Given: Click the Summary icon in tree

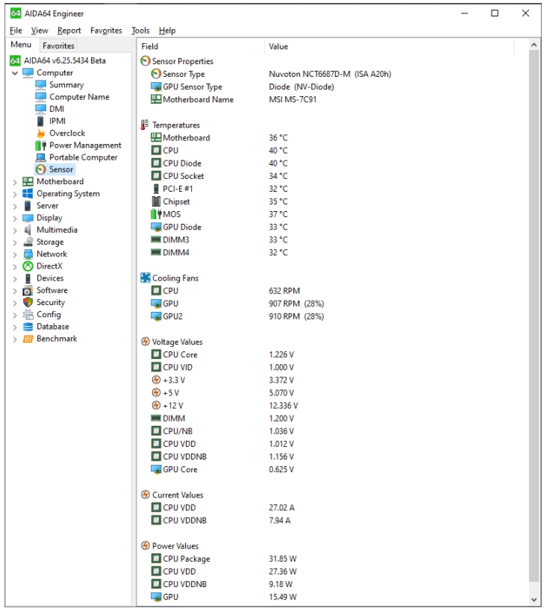Looking at the screenshot, I should point(41,84).
